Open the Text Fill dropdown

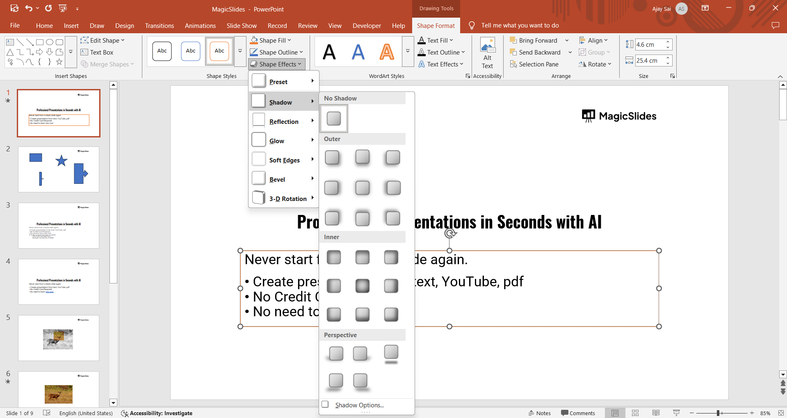tap(436, 40)
